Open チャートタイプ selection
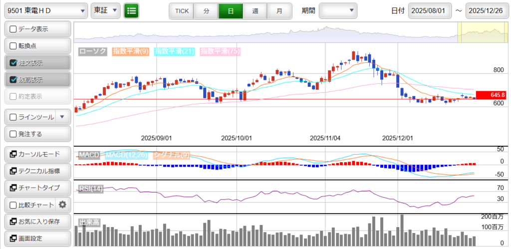511x249 pixels. pos(37,188)
